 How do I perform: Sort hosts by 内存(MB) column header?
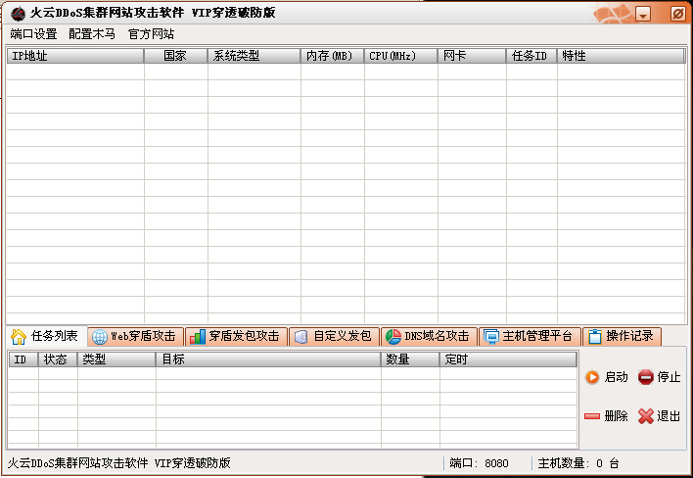[x=333, y=56]
